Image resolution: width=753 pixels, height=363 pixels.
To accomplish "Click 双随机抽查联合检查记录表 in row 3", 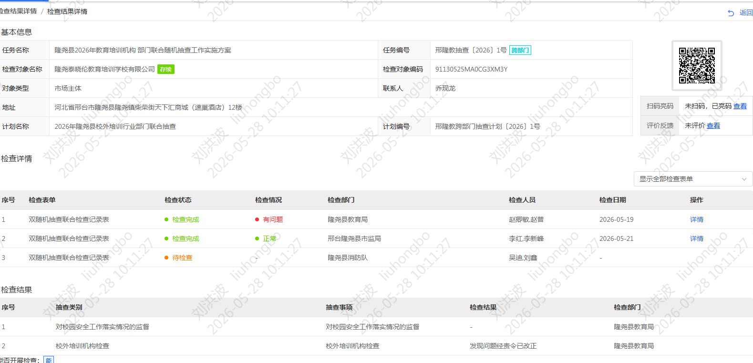I will click(69, 258).
